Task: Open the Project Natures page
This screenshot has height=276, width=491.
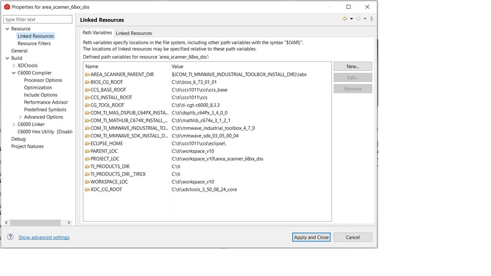Action: 27,146
